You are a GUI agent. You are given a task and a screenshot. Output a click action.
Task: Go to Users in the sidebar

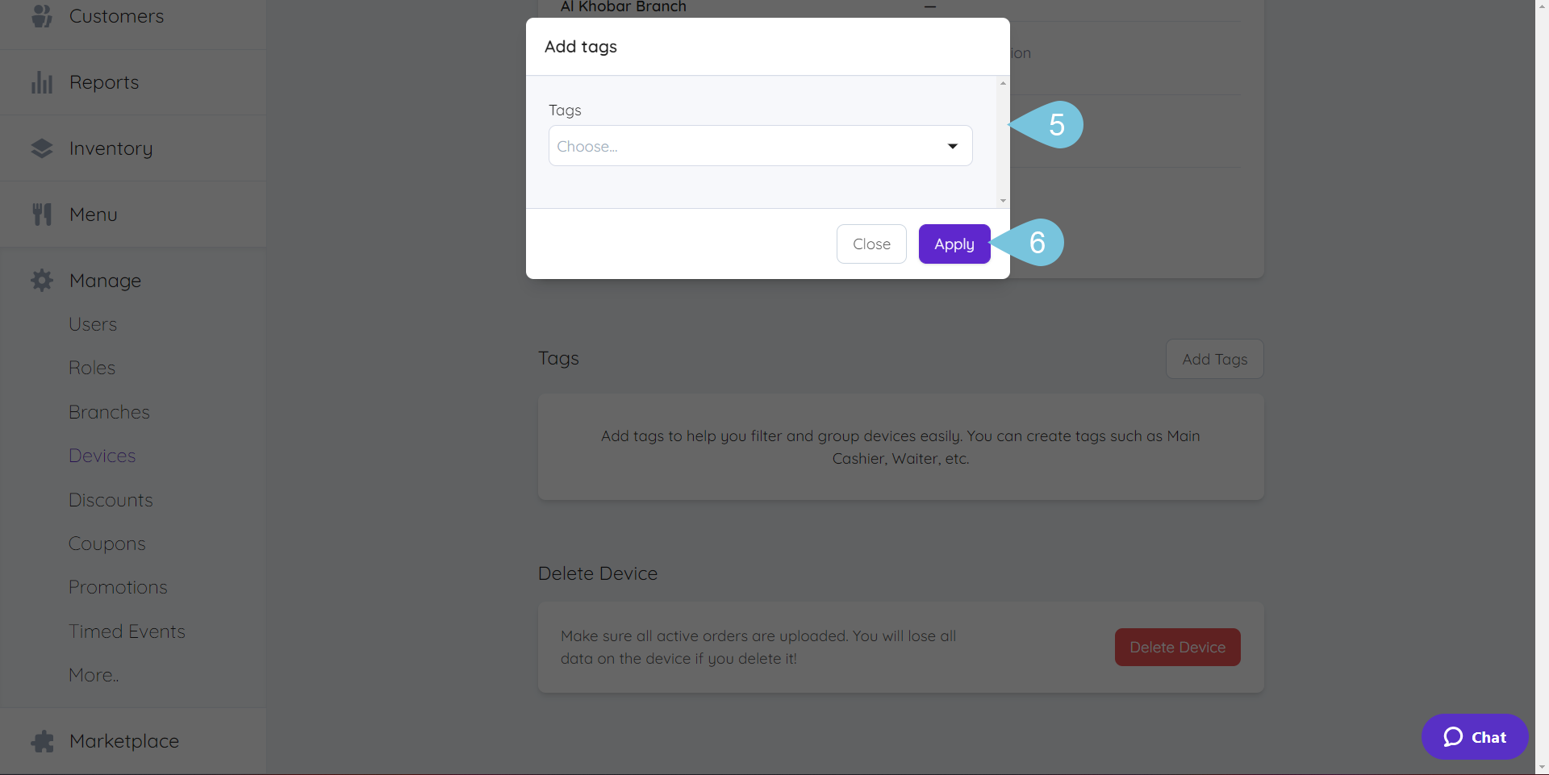[92, 323]
